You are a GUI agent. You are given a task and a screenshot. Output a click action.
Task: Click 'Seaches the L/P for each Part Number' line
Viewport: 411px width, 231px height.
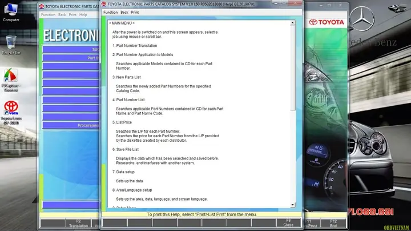point(148,132)
